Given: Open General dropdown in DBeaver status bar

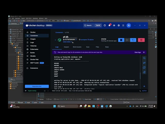Looking at the screenshot, I should [x=14, y=102].
